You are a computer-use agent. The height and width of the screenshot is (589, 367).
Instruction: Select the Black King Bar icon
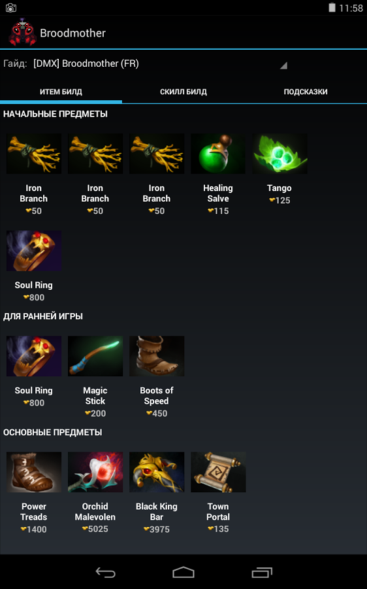coord(157,472)
